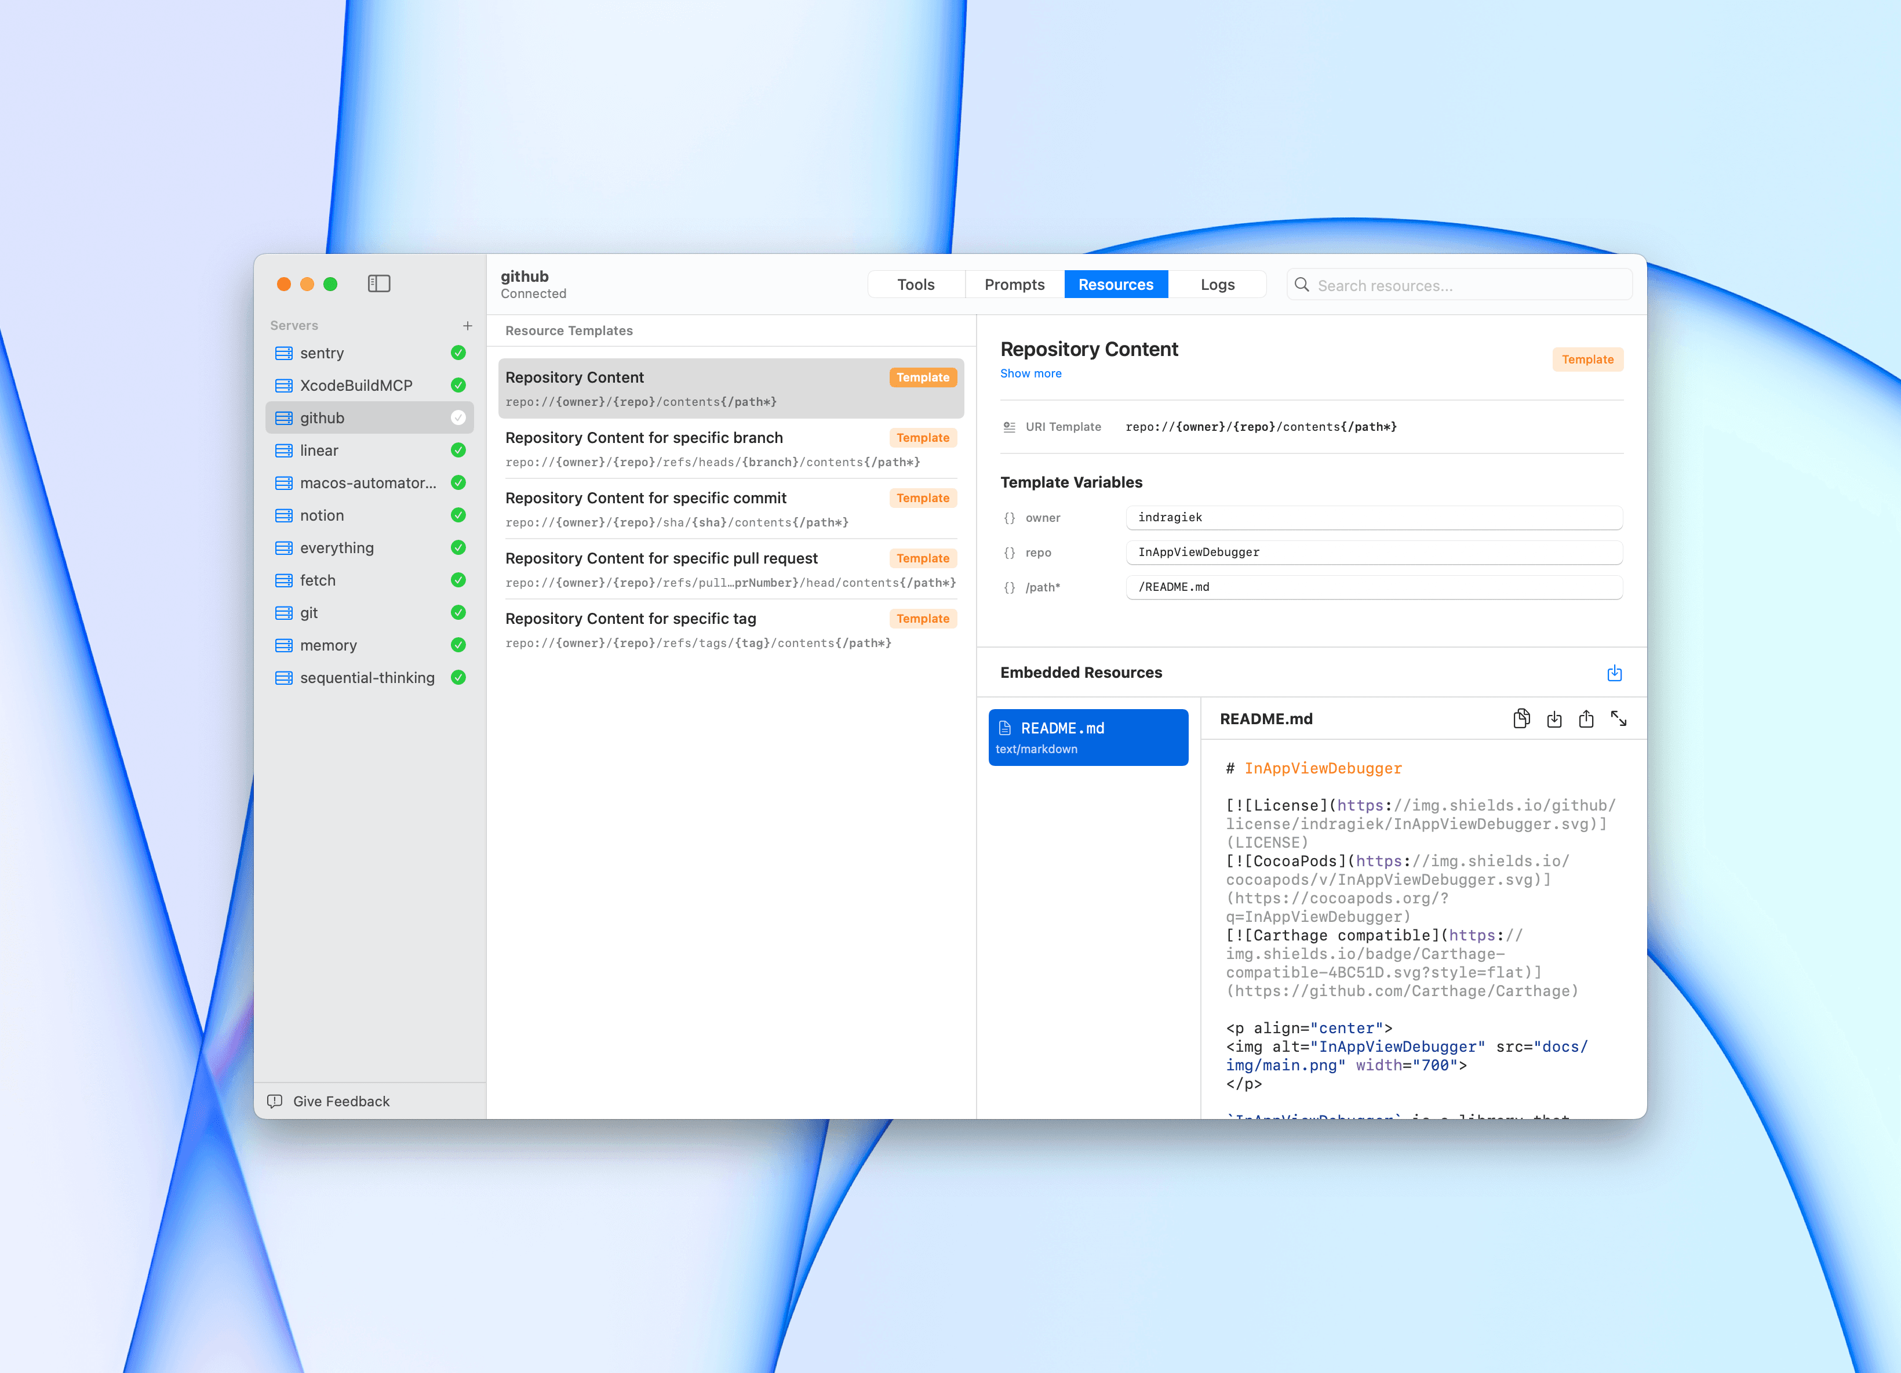Click the add server plus icon
The image size is (1901, 1373).
468,325
